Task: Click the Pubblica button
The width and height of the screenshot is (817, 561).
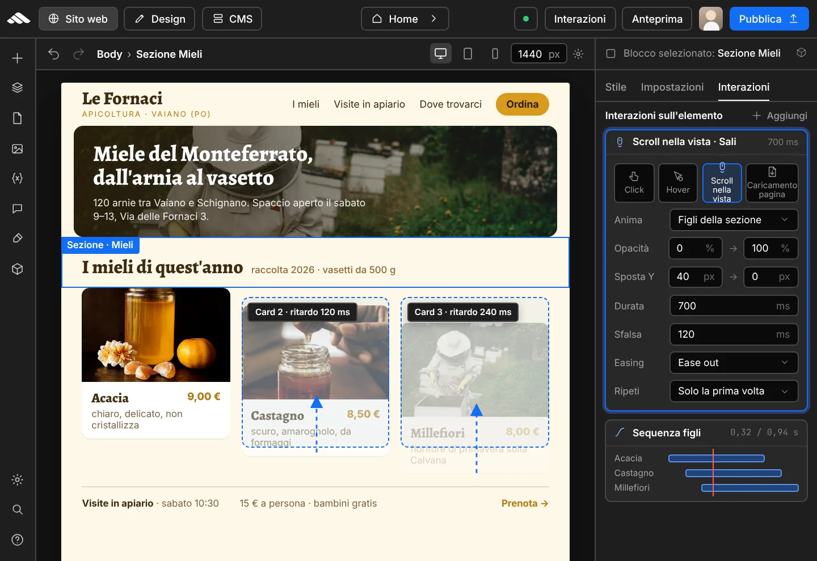Action: click(x=769, y=19)
